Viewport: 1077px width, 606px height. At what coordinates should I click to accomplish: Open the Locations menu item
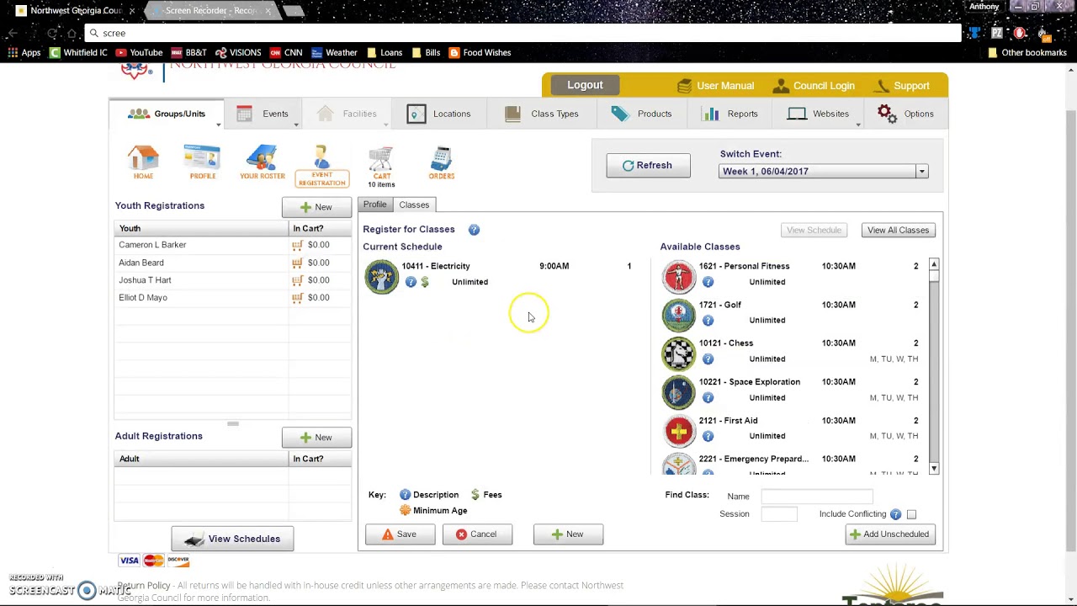tap(438, 114)
